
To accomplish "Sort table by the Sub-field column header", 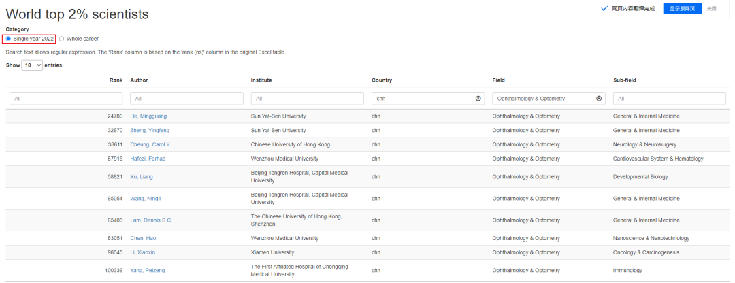I will click(x=625, y=80).
